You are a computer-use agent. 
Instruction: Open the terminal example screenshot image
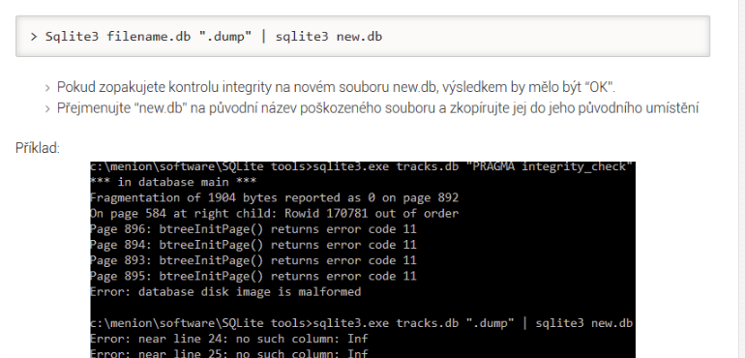pos(363,259)
